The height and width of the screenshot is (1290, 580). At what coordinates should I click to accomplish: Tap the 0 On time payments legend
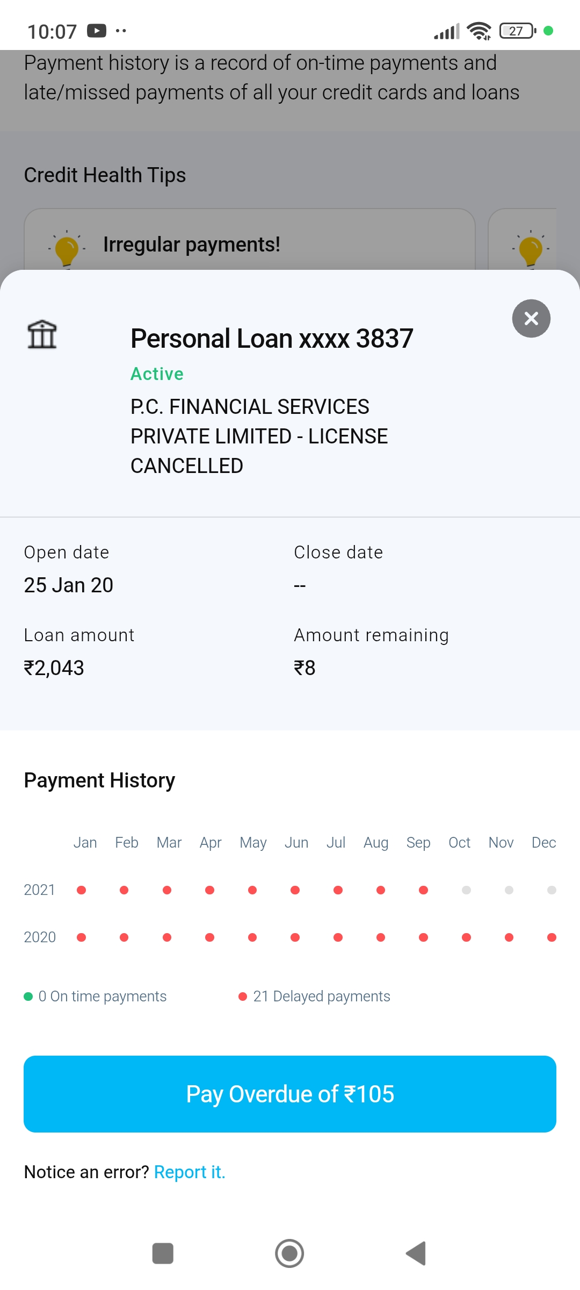click(102, 997)
